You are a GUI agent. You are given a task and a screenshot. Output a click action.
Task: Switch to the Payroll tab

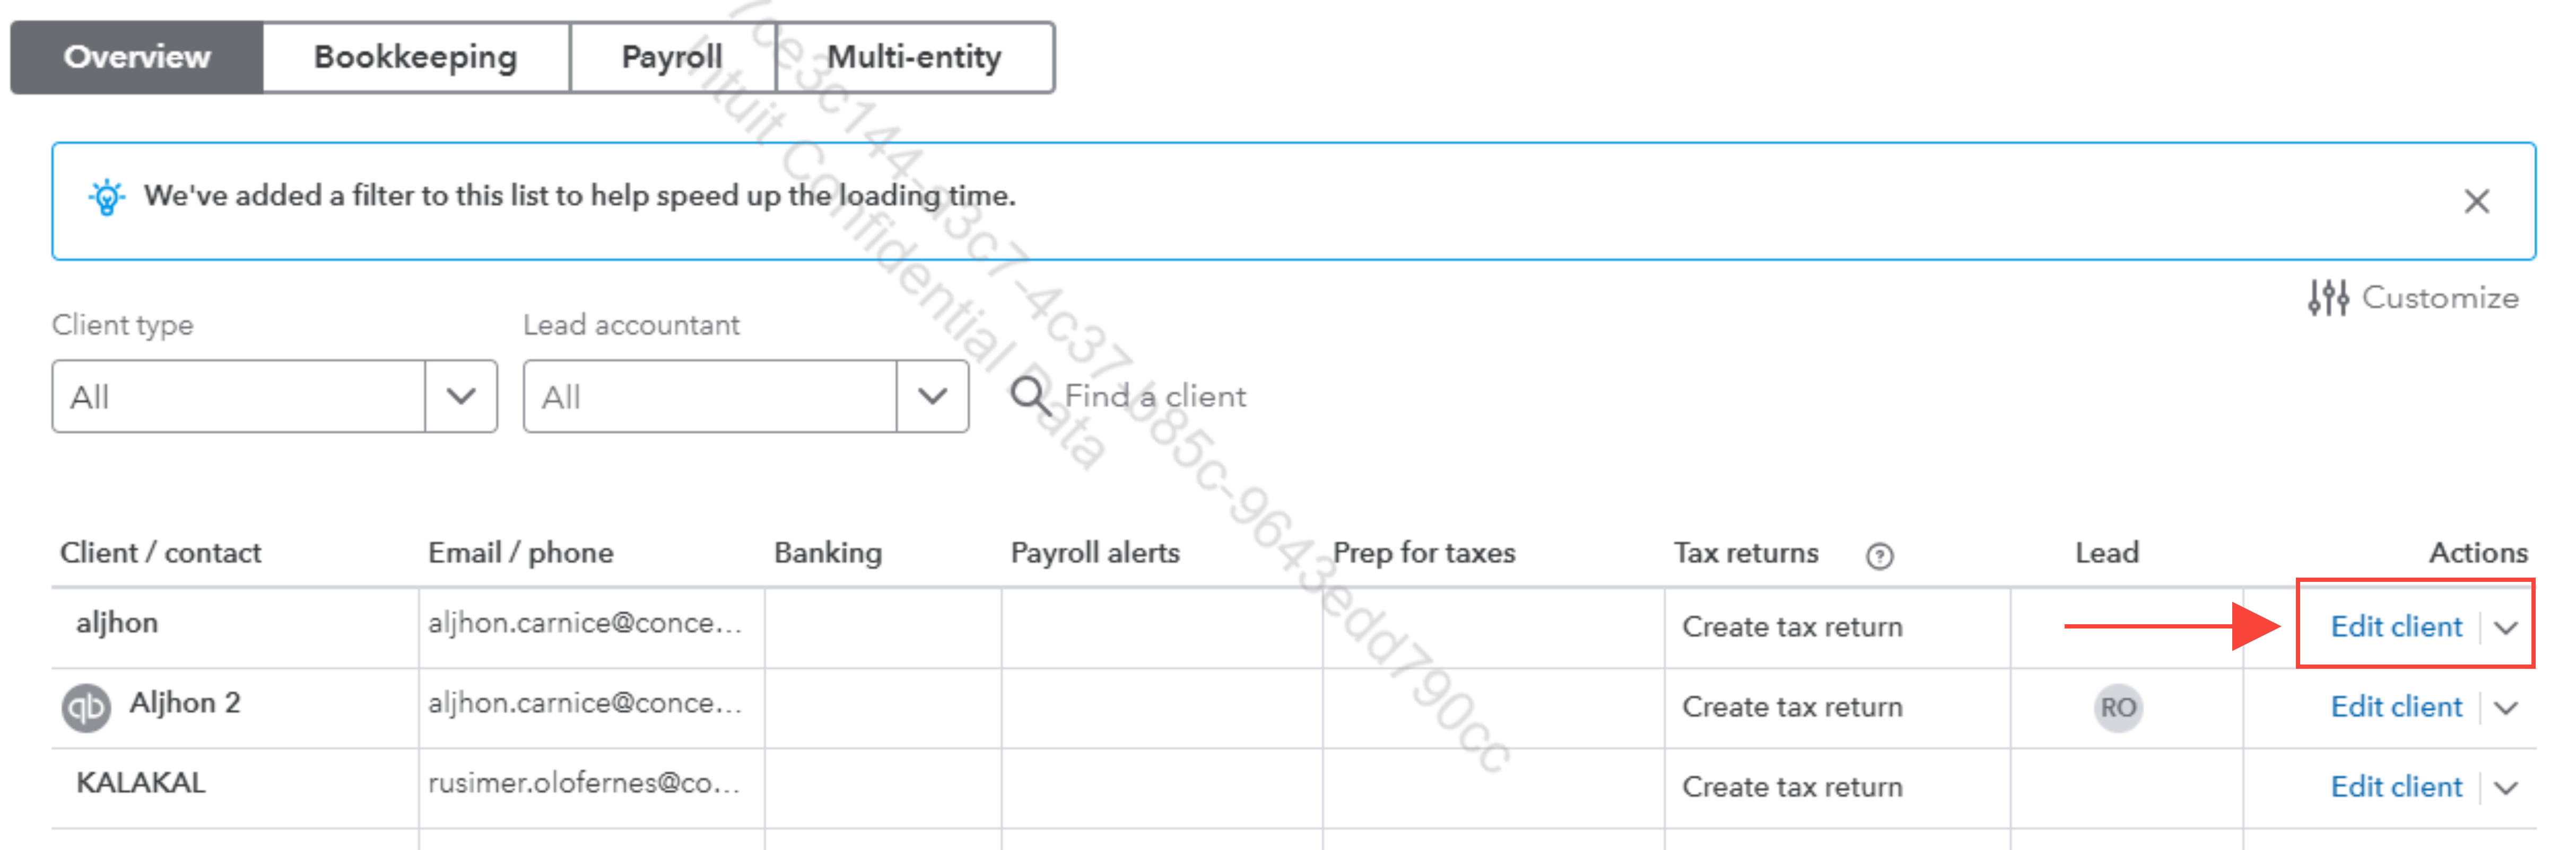pyautogui.click(x=671, y=57)
